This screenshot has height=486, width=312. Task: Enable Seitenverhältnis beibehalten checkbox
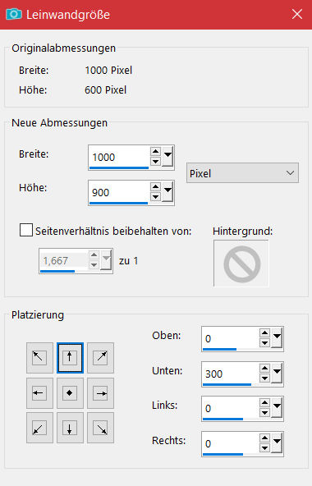tap(26, 231)
